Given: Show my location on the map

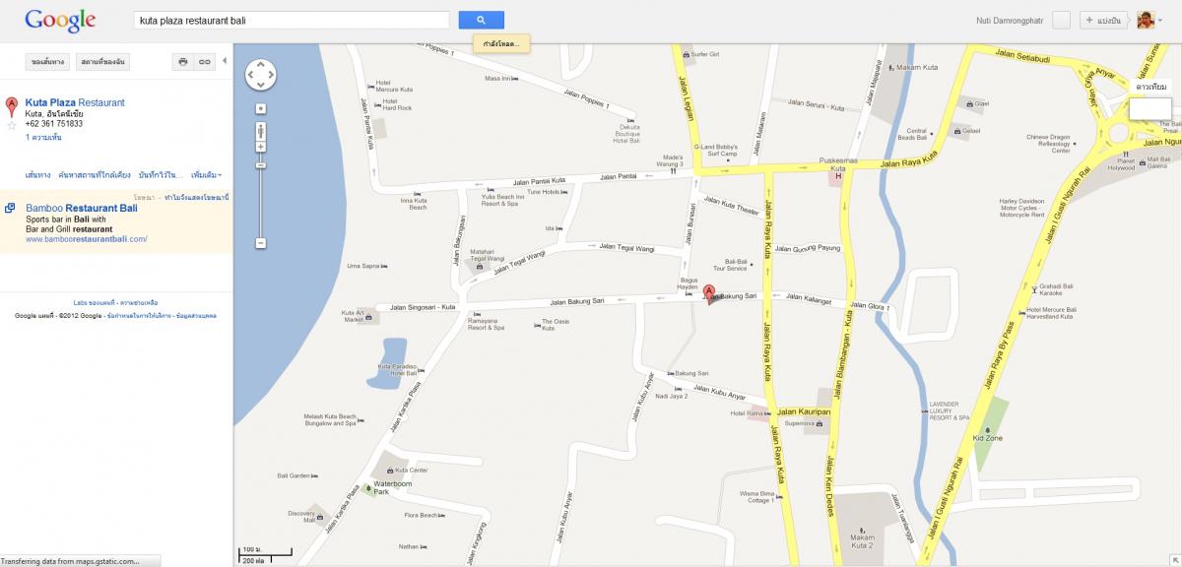Looking at the screenshot, I should (x=261, y=108).
